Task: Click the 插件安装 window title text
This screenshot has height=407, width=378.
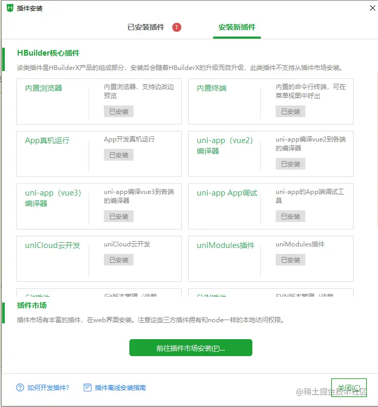Action: 30,8
